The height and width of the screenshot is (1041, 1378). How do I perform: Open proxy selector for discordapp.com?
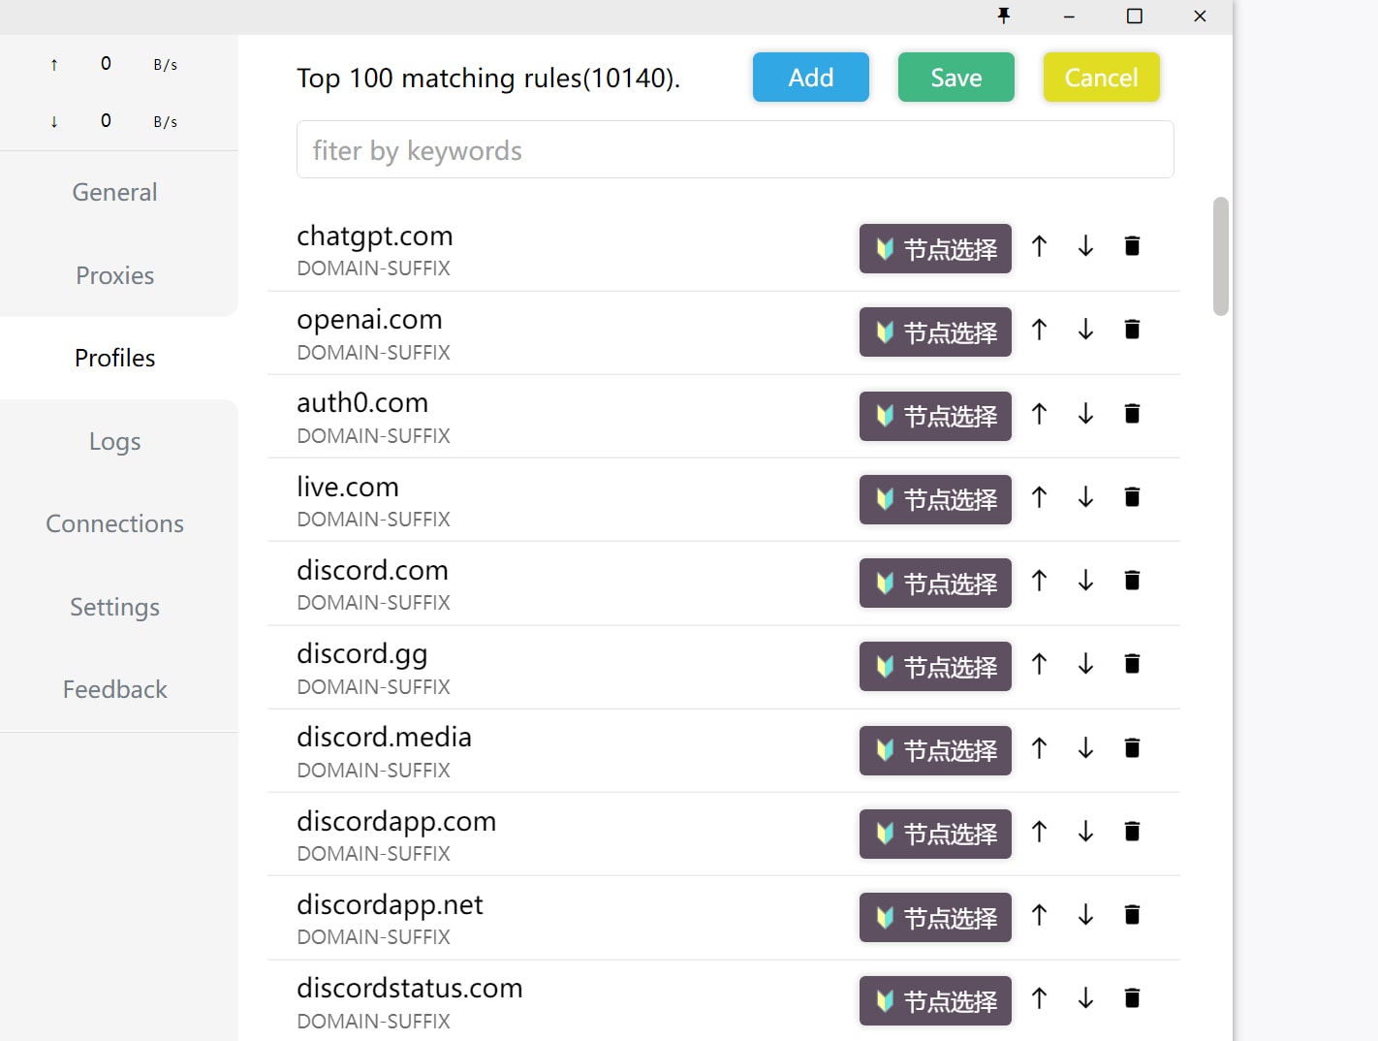(935, 834)
